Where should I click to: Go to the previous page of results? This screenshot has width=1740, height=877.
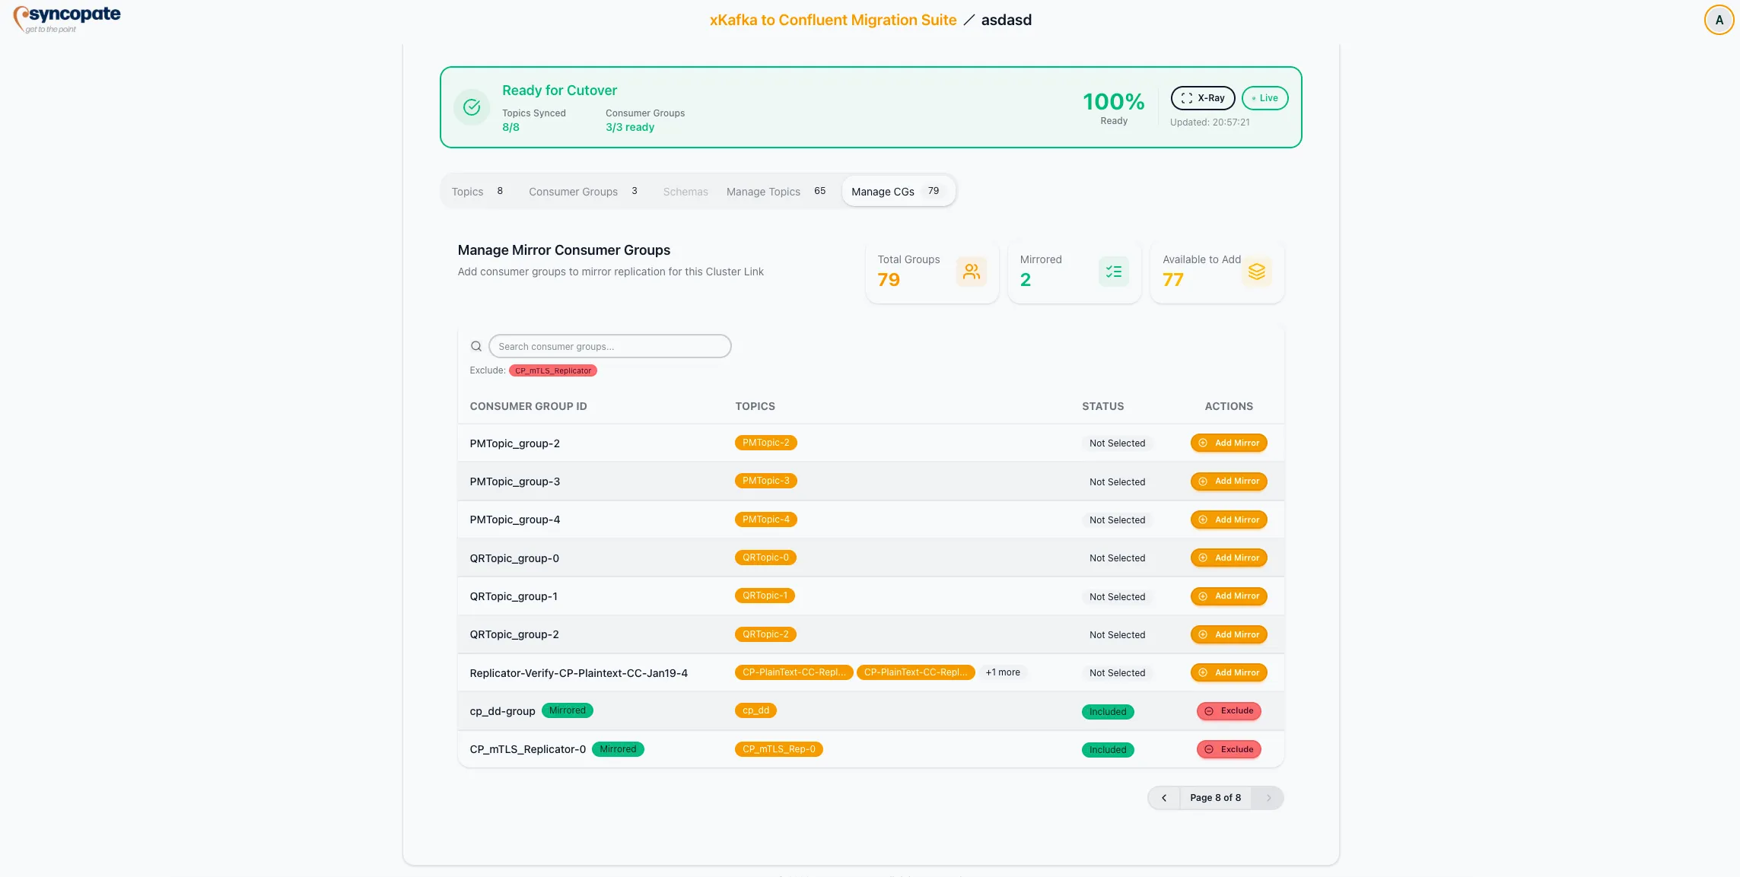[x=1164, y=797]
